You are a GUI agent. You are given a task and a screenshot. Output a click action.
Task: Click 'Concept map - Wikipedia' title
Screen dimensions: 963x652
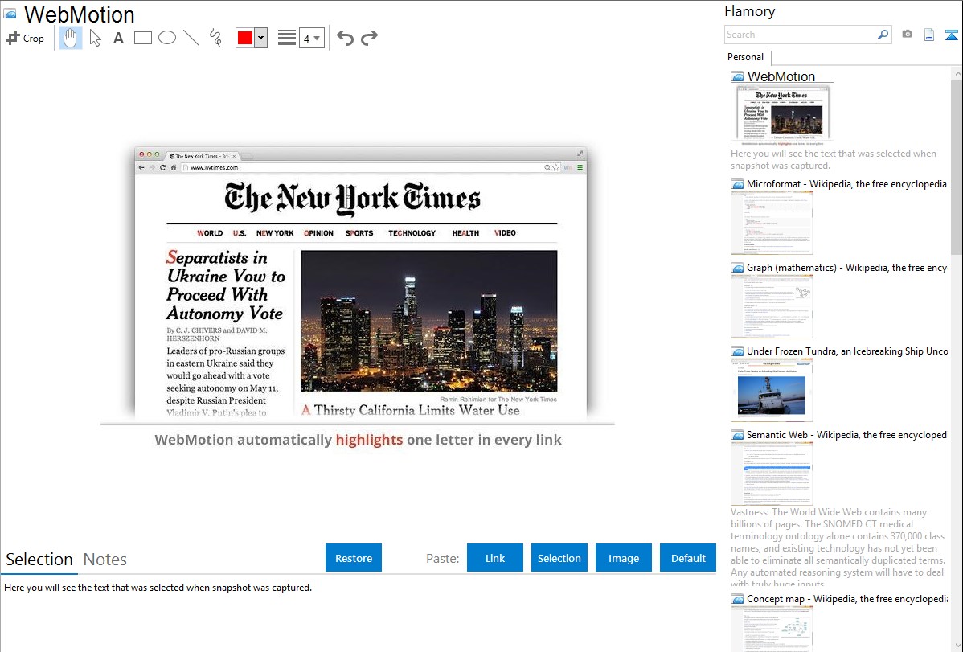pyautogui.click(x=846, y=598)
